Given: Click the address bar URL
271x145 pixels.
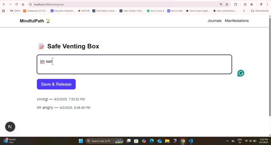Looking at the screenshot, I should click(49, 4).
